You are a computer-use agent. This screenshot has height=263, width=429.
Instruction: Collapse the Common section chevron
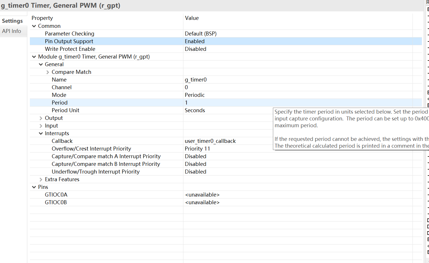click(34, 26)
